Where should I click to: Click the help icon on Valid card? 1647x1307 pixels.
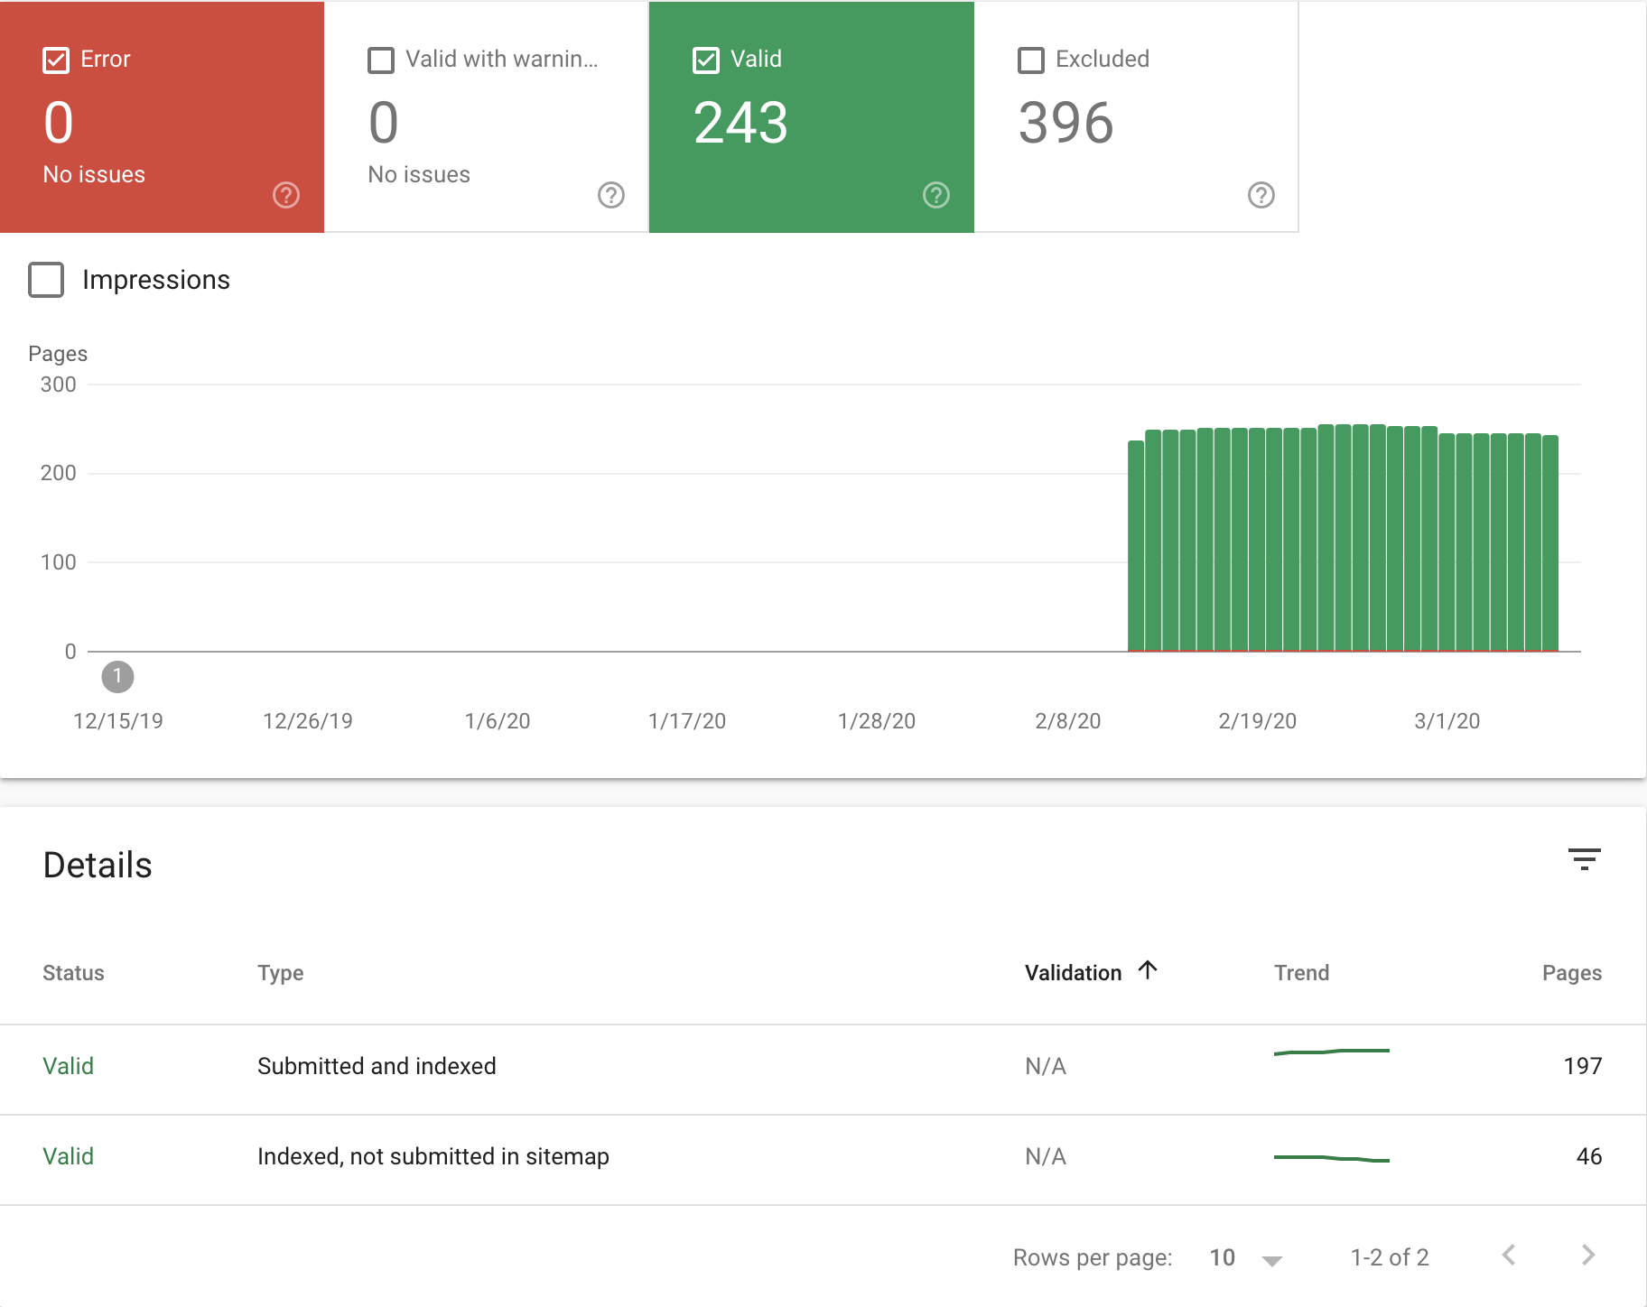pos(936,195)
